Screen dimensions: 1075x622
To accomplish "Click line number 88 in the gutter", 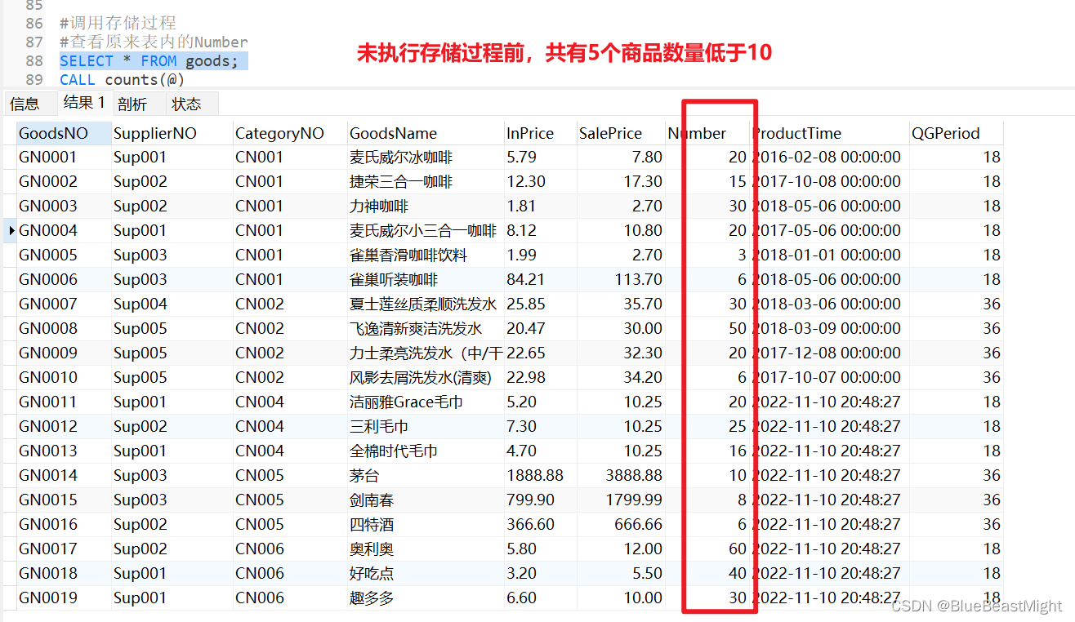I will (x=34, y=61).
